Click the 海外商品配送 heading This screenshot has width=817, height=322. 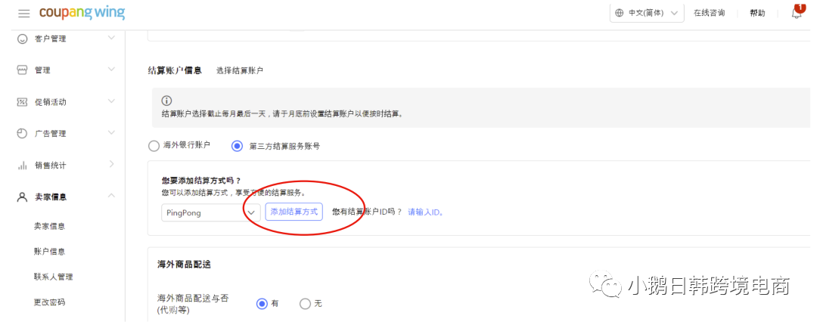[x=184, y=264]
